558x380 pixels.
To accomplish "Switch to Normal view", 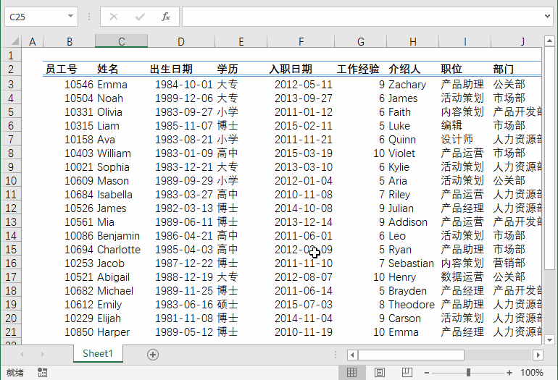I will [351, 372].
